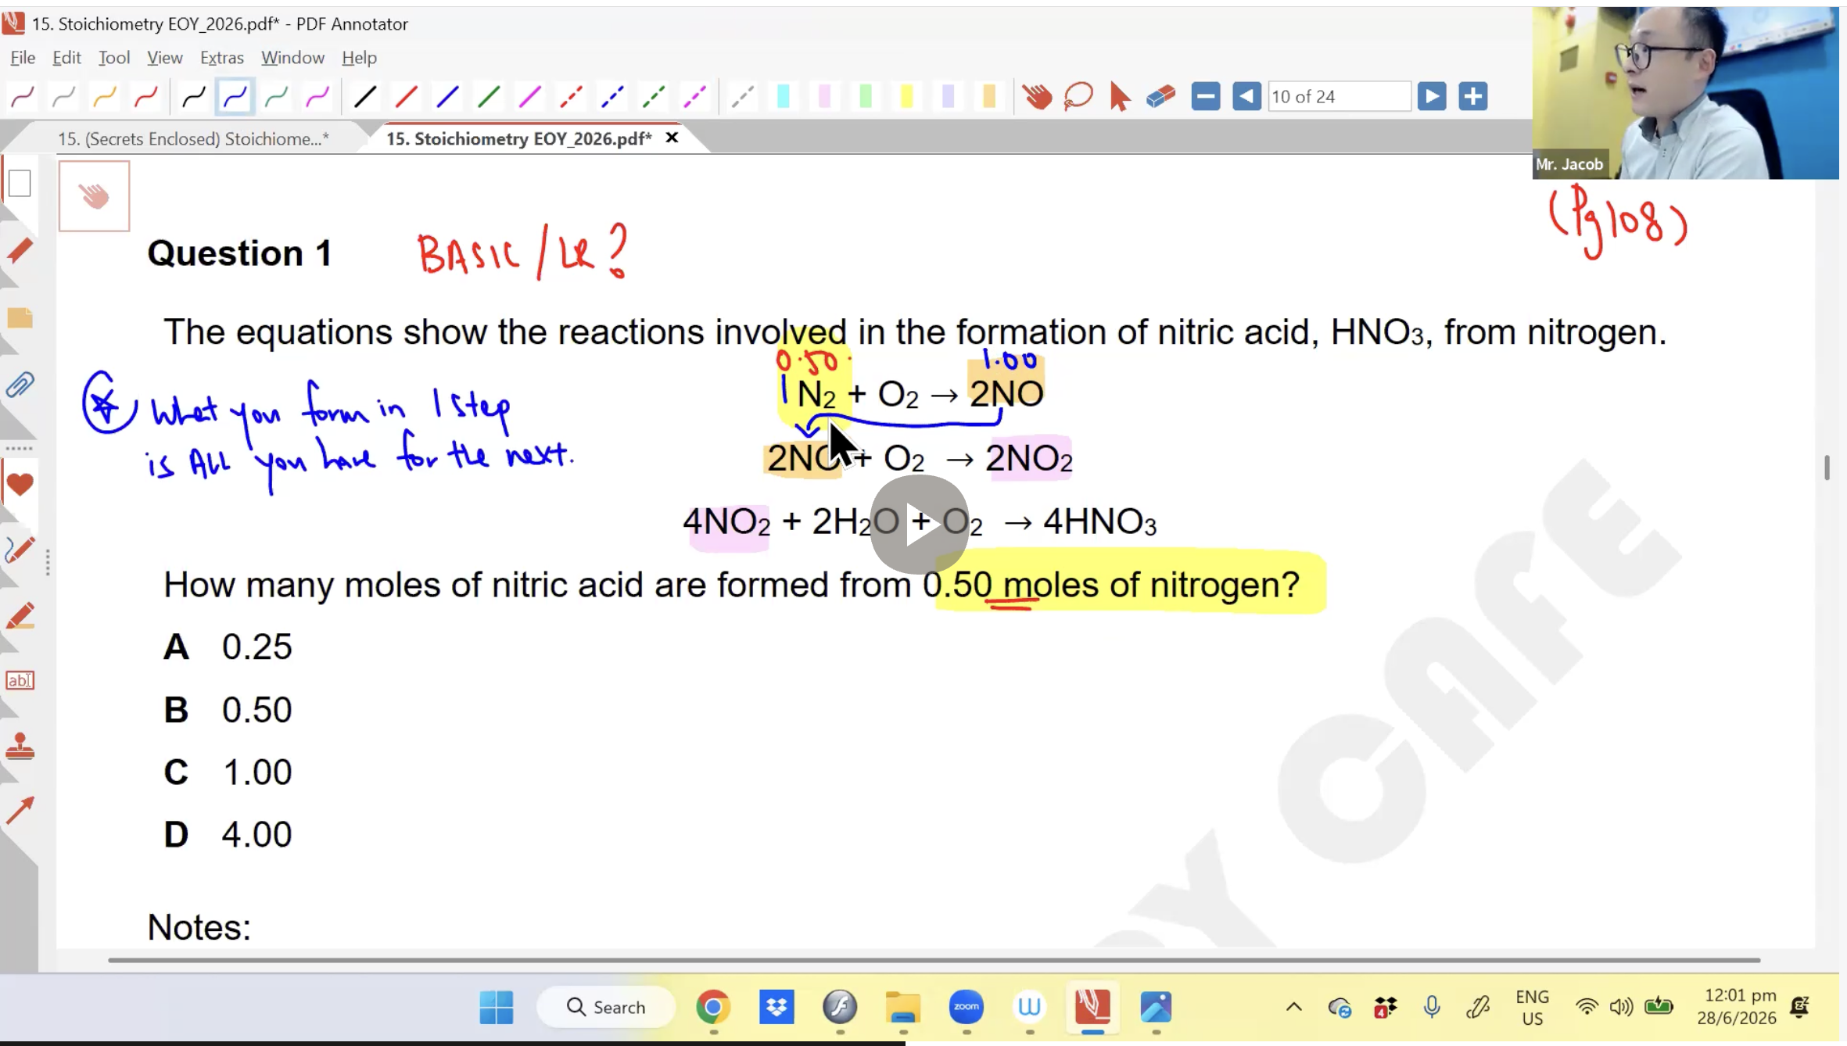Image resolution: width=1847 pixels, height=1046 pixels.
Task: Choose the red dashed line tool
Action: tap(572, 97)
